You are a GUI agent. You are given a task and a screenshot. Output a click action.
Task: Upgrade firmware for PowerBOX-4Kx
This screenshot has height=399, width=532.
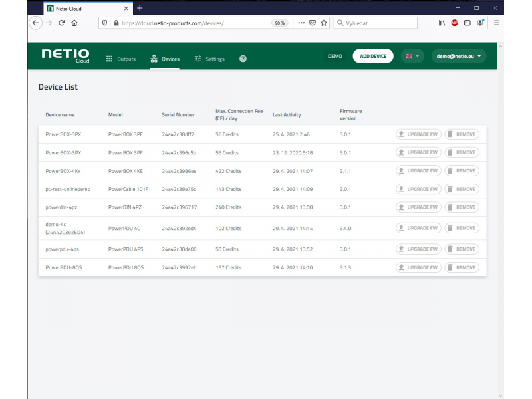pyautogui.click(x=419, y=171)
